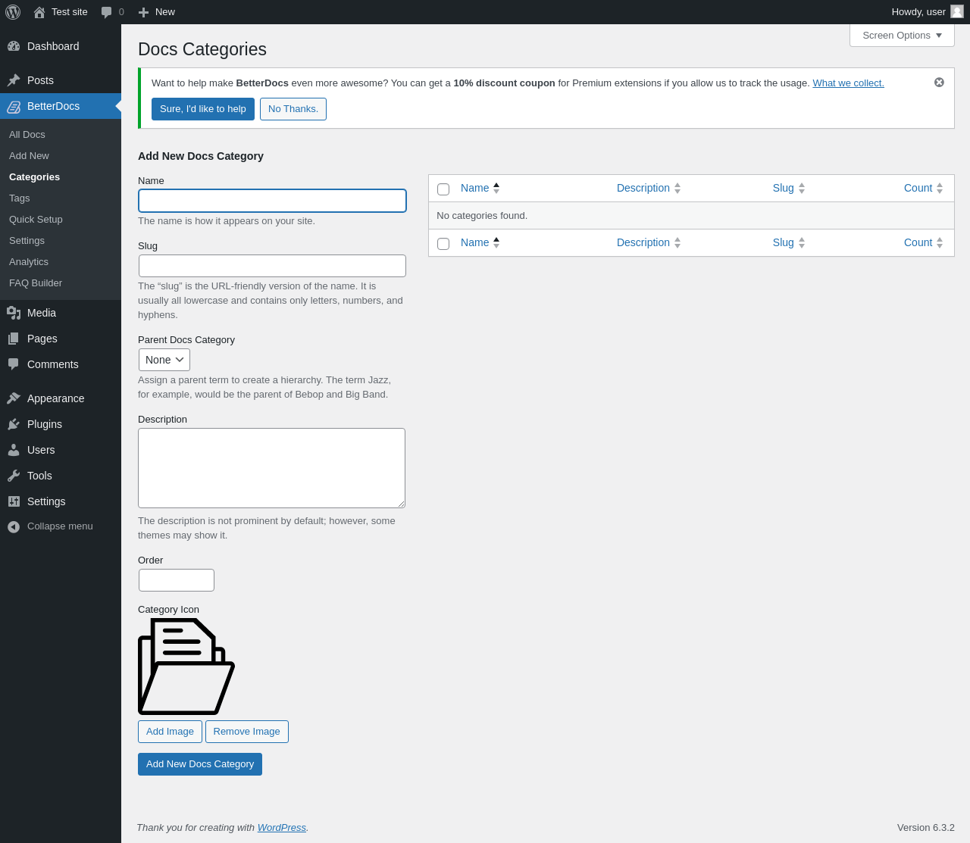Click the WordPress logo in admin bar
This screenshot has width=970, height=843.
coord(13,12)
